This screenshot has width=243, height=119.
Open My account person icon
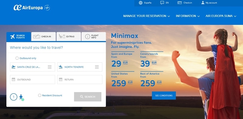pyautogui.click(x=203, y=3)
